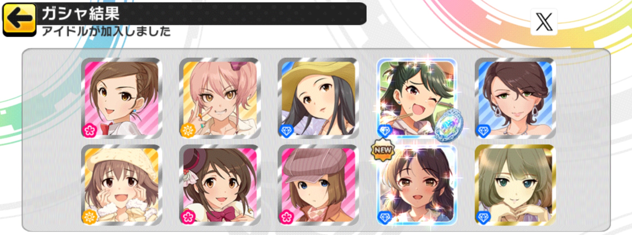
Task: Click the pink flower Cute icon on braided idol
Action: (90, 130)
